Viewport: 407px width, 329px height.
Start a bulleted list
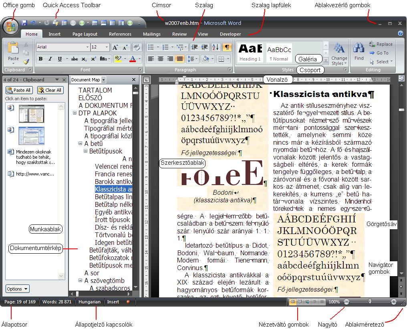(151, 47)
